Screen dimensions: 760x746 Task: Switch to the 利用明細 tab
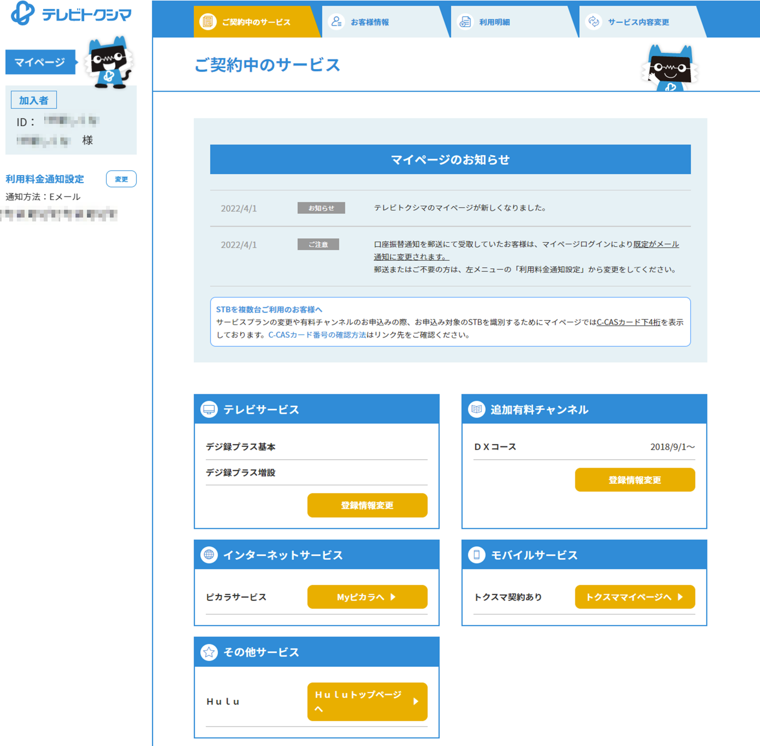click(x=515, y=22)
